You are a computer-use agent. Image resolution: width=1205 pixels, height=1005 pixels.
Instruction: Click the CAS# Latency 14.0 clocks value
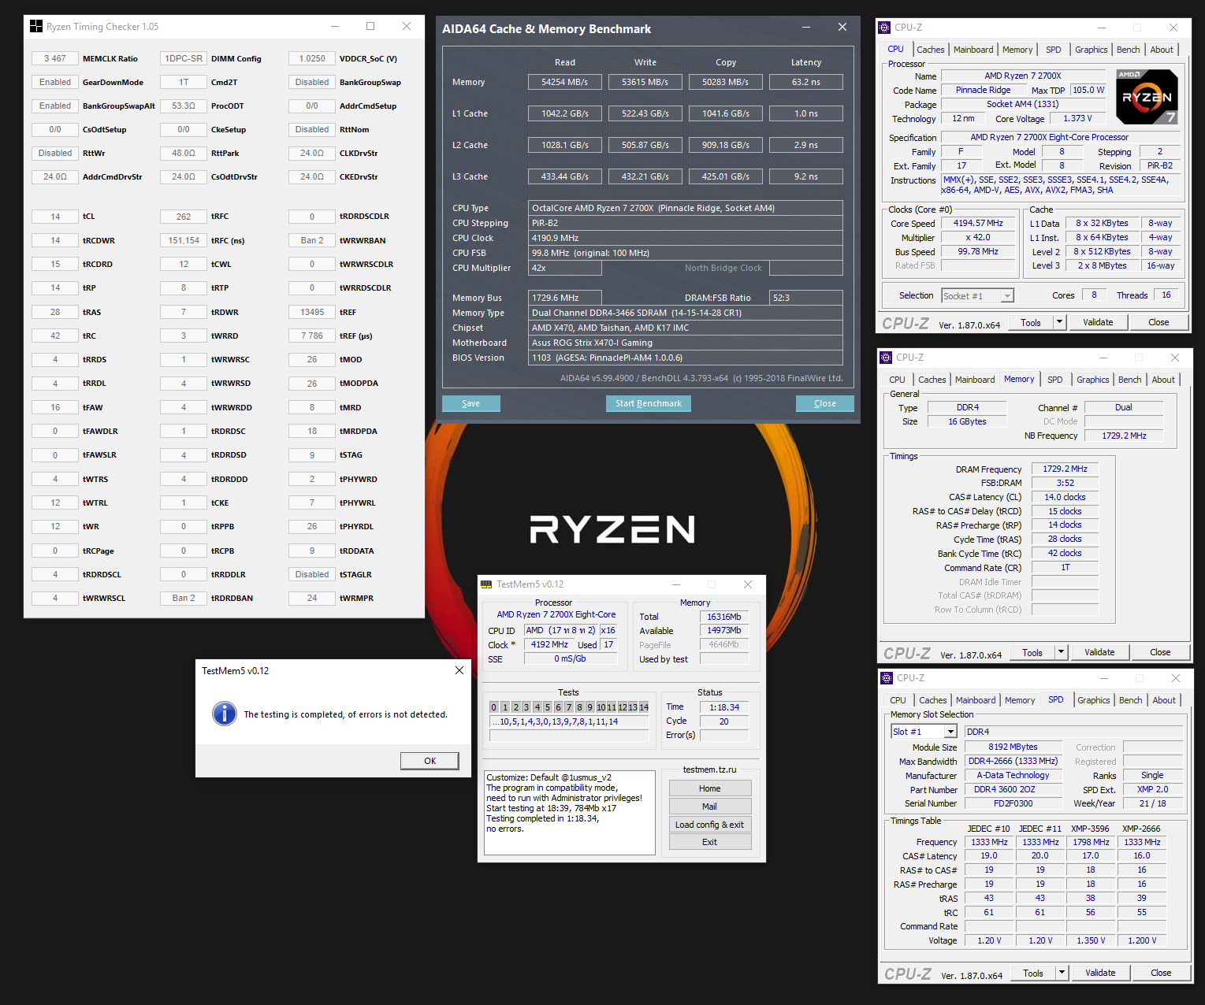1065,497
